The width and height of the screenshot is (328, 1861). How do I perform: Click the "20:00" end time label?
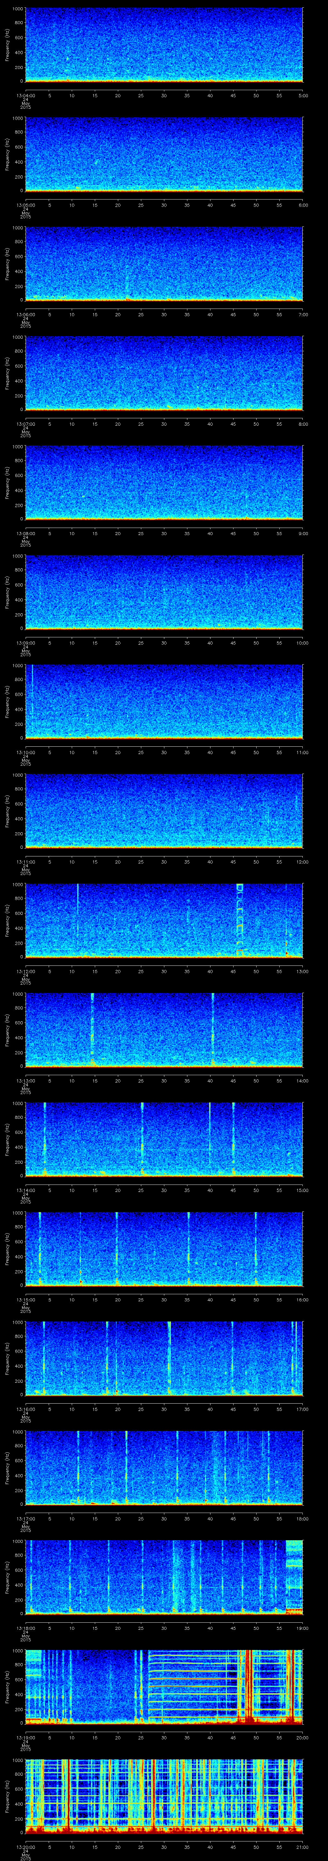coord(303,1738)
